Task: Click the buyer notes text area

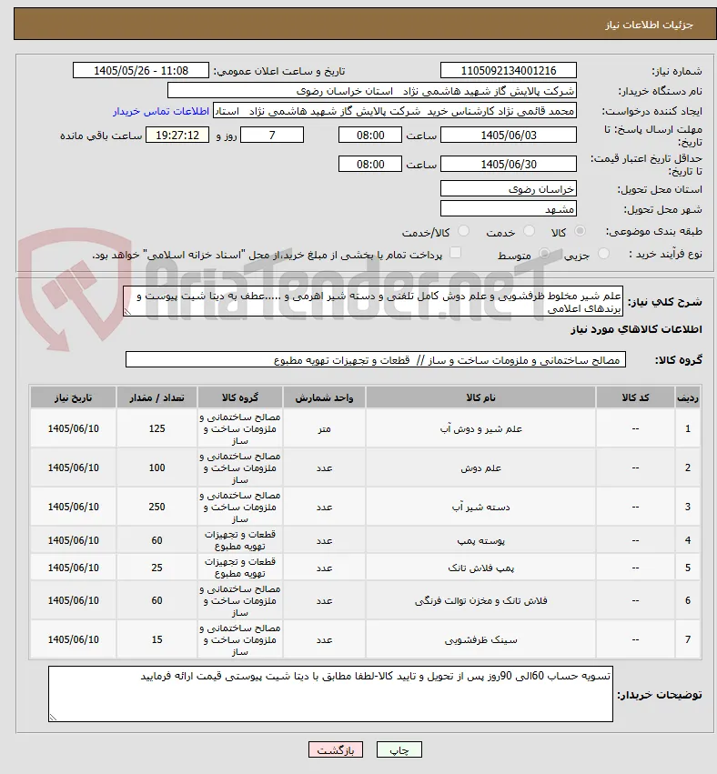Action: coord(330,694)
